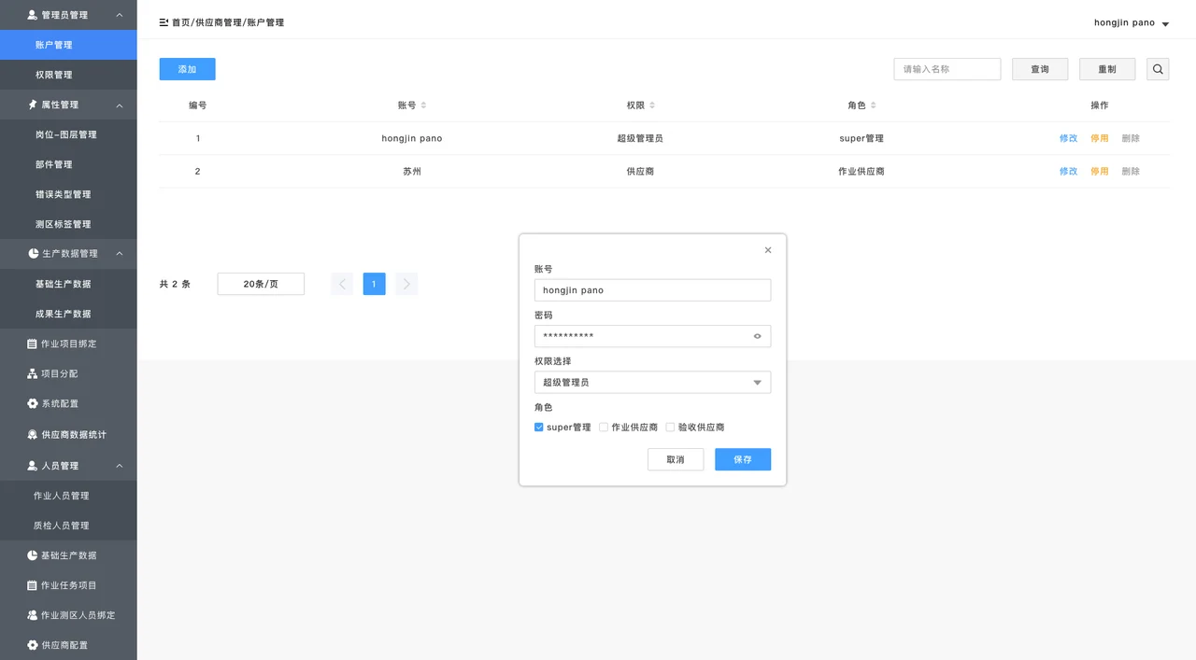Click 取消 in the dialog
This screenshot has width=1196, height=660.
[x=676, y=459]
